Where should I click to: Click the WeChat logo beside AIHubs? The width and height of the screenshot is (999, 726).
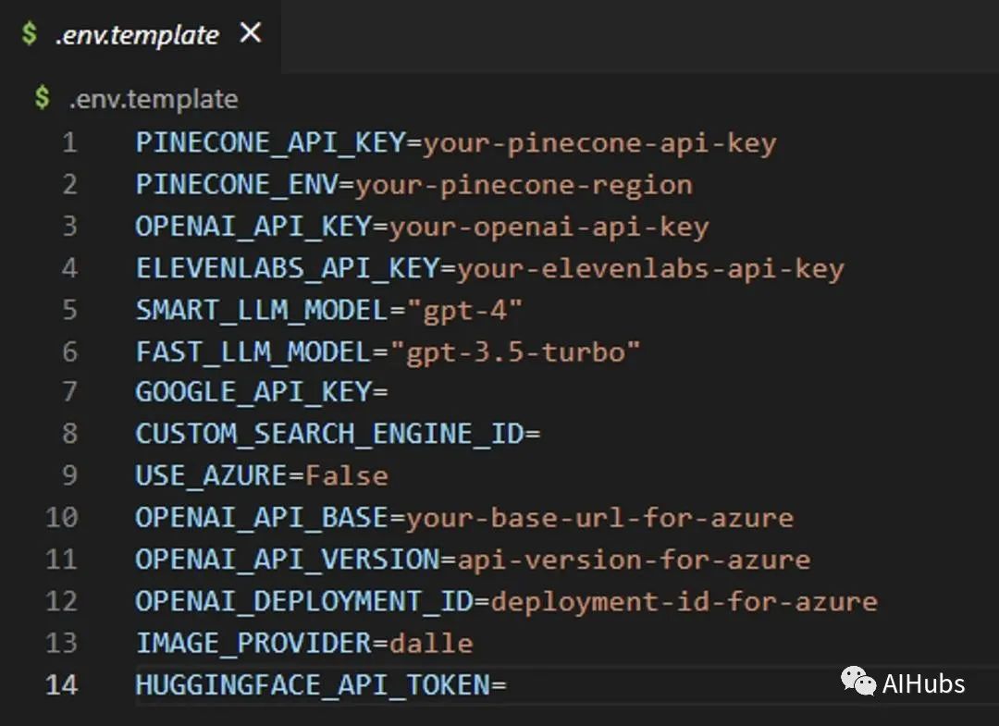point(857,683)
